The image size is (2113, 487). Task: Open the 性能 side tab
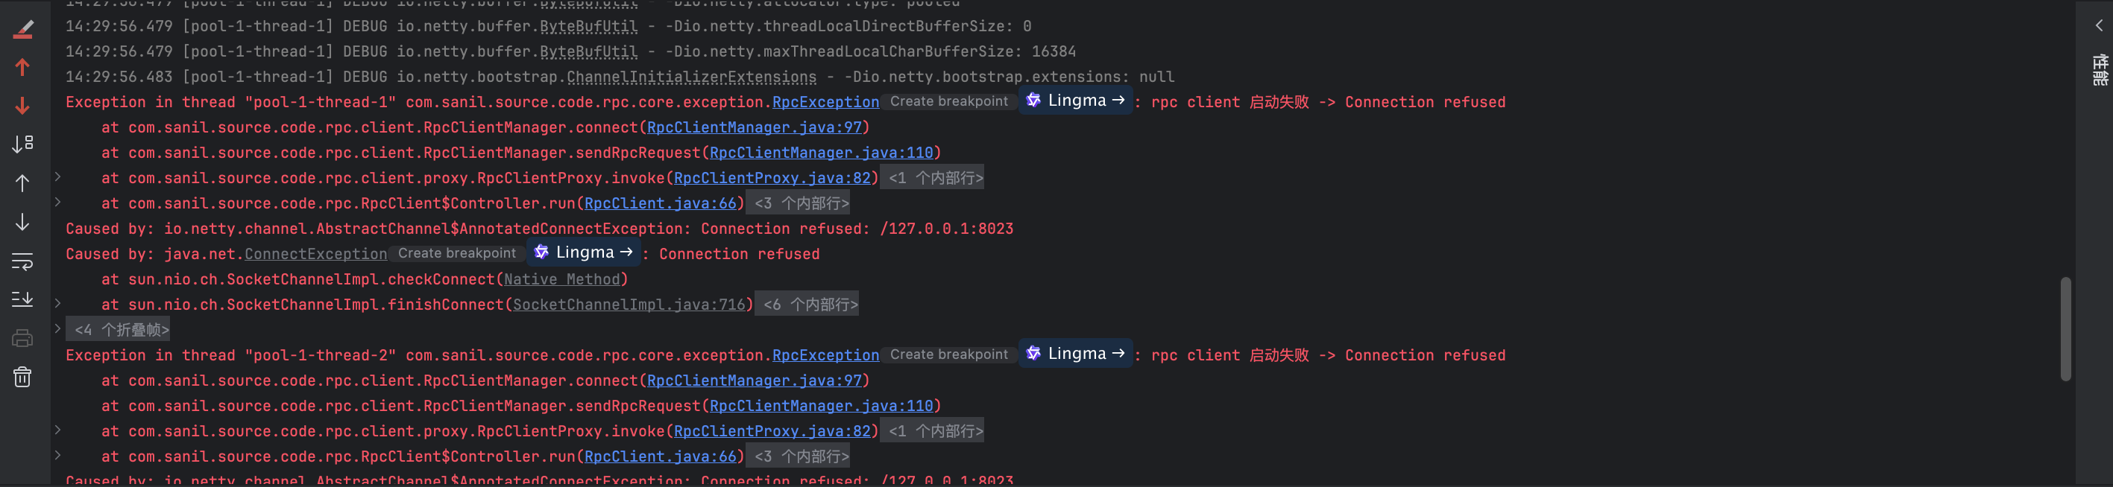click(x=2099, y=70)
